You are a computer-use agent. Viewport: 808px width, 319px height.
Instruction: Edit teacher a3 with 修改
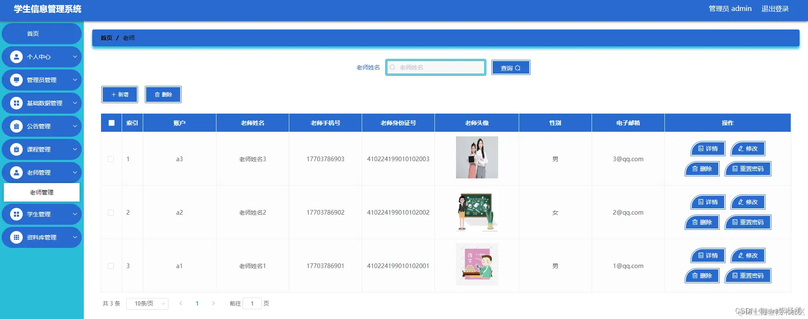coord(748,149)
